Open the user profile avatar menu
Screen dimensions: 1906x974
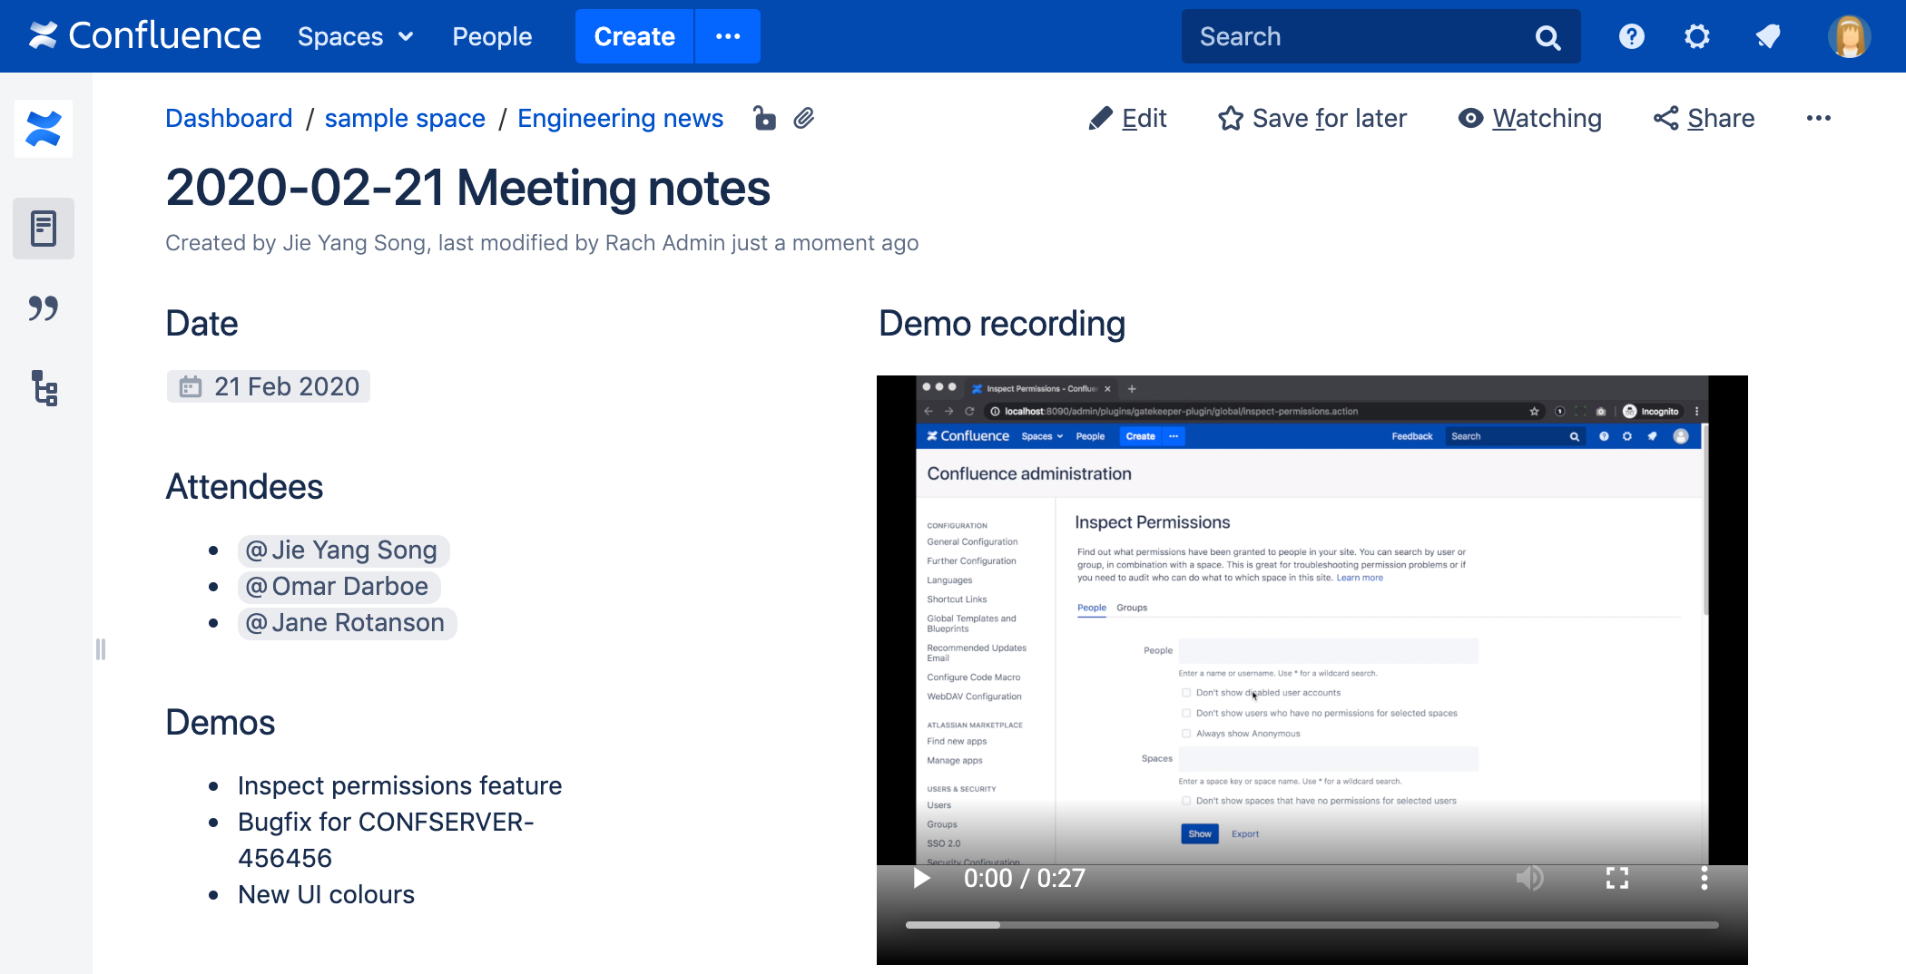pos(1849,36)
